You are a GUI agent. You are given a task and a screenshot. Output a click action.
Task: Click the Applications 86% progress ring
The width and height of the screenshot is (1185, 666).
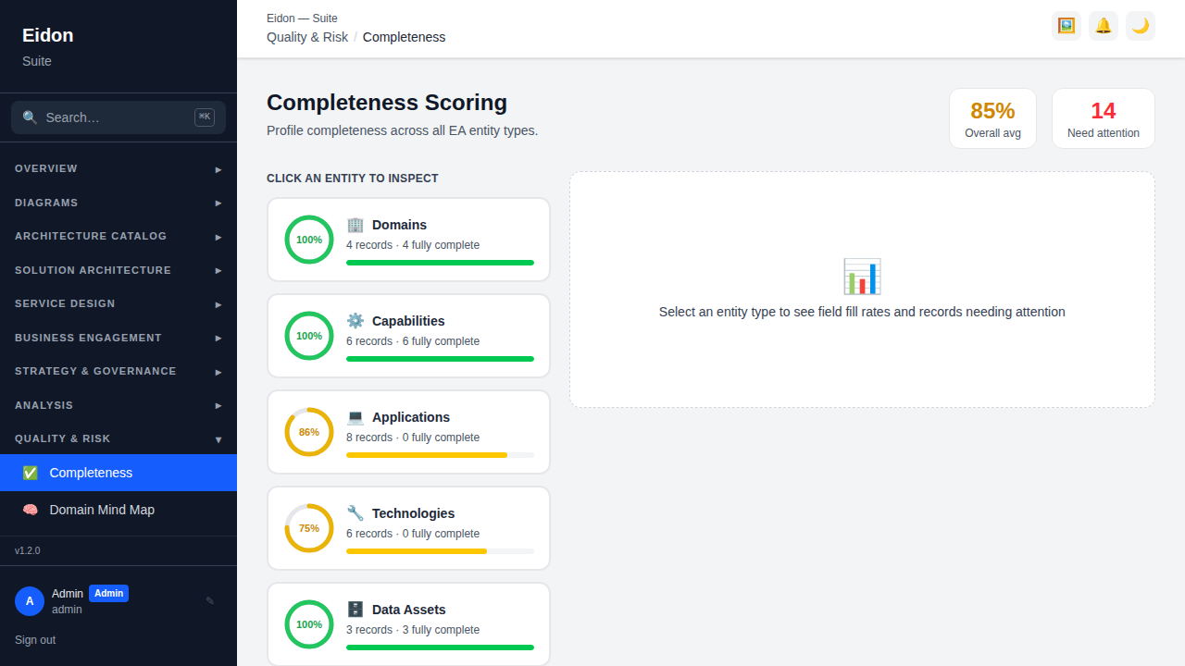(309, 432)
